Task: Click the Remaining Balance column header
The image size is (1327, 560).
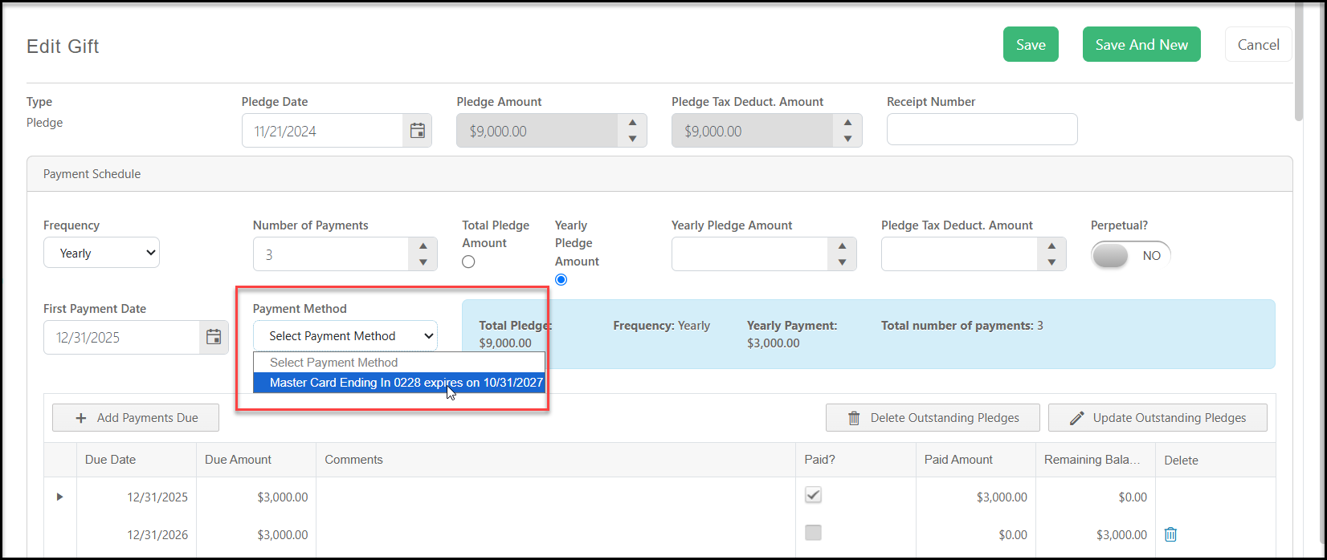Action: click(1095, 460)
